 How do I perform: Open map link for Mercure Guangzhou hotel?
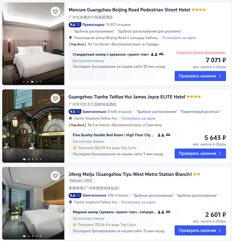179,38
